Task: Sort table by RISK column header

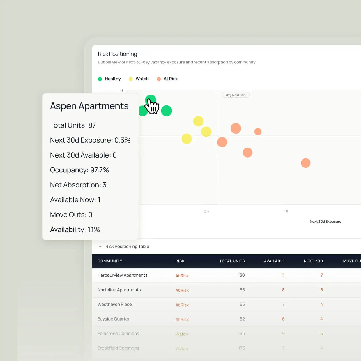Action: tap(180, 261)
